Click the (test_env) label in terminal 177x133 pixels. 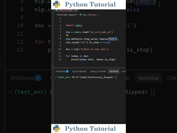tap(64, 77)
